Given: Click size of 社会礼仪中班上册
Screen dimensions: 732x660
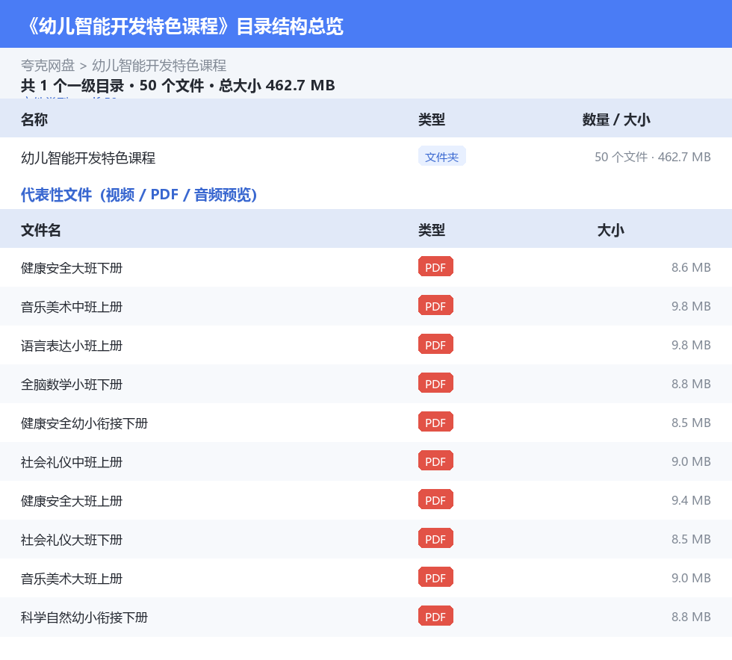Looking at the screenshot, I should (x=691, y=461).
